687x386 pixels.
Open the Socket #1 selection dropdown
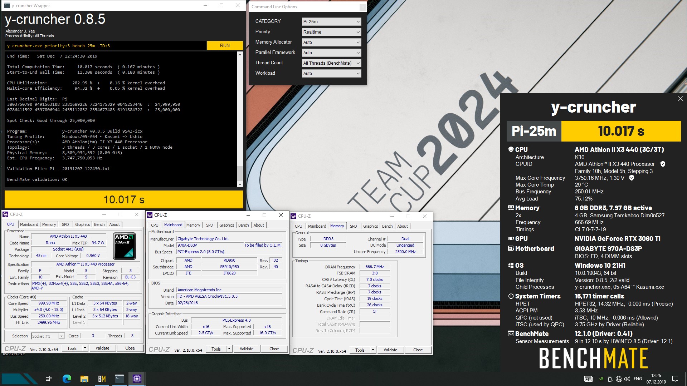tap(48, 336)
